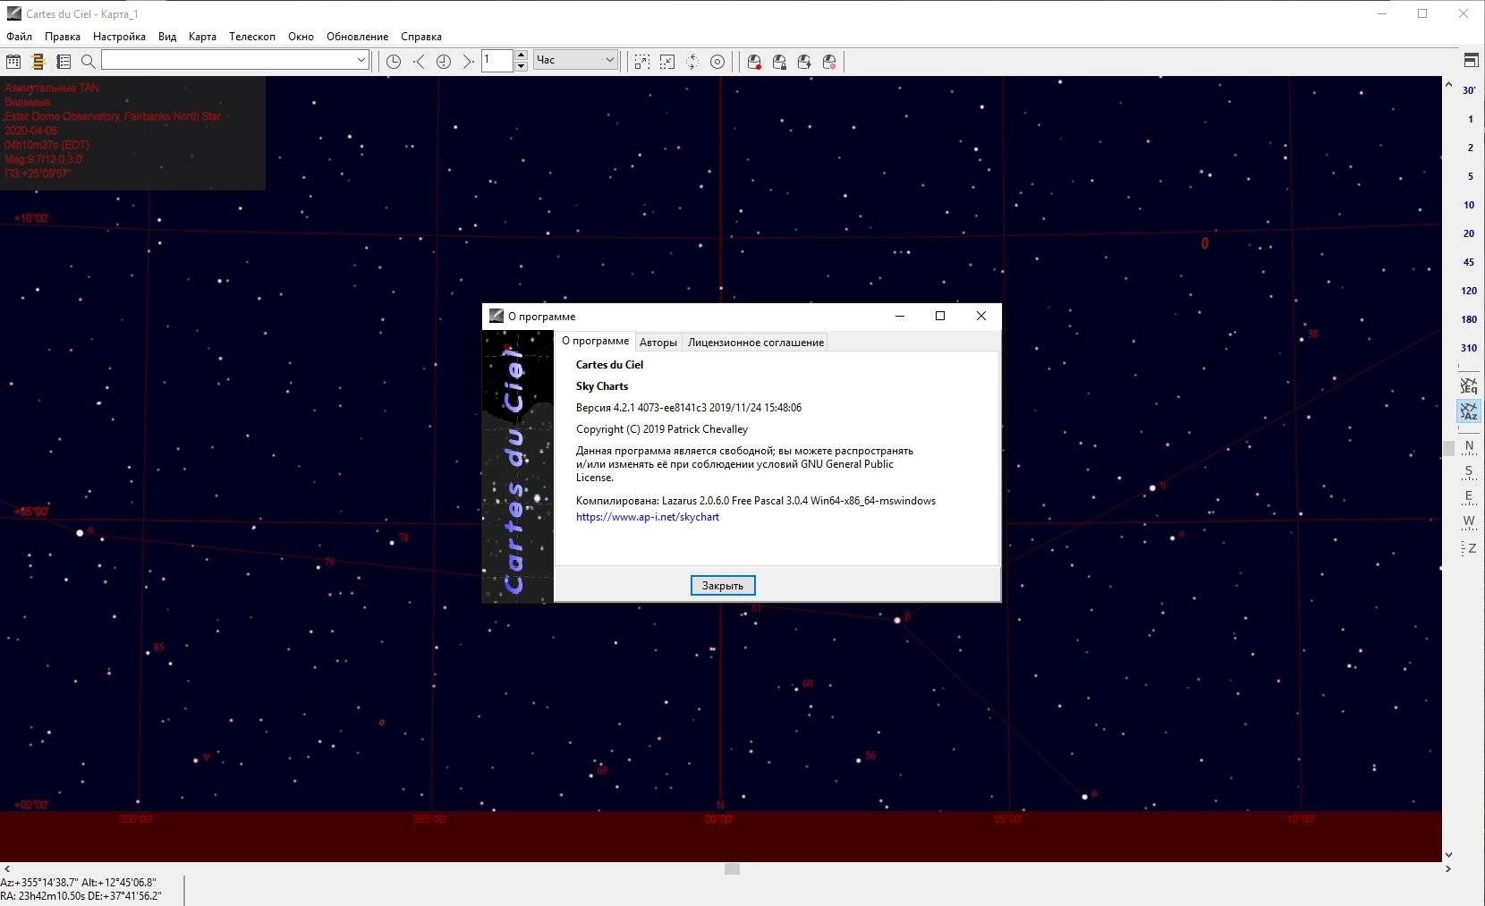Image resolution: width=1485 pixels, height=906 pixels.
Task: Set field of view to 45 degrees
Action: click(1469, 262)
